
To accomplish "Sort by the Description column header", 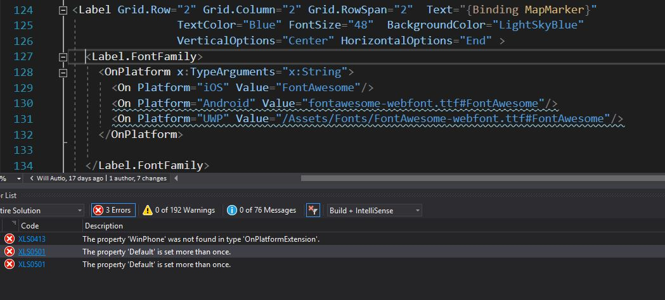I will (x=104, y=226).
